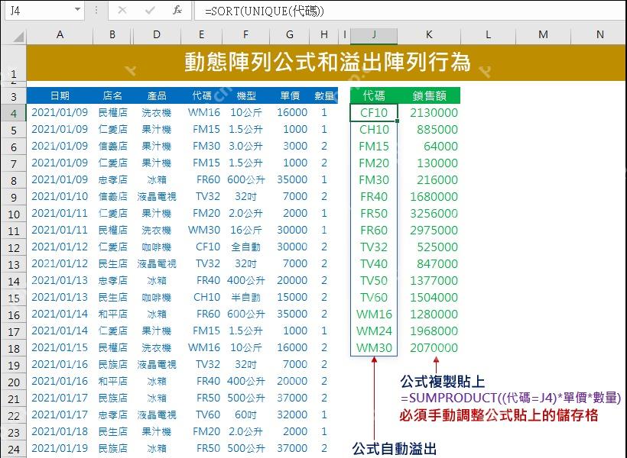
Task: Click the Select All corner triangle
Action: [18, 37]
